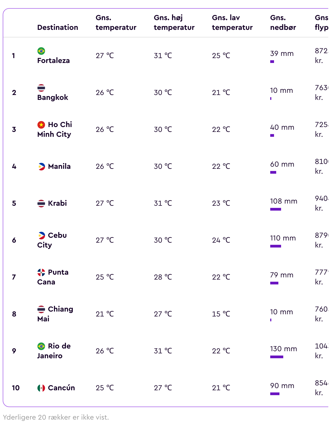331x425 pixels.
Task: Click the 130 mm rainfall bar for Rio
Action: tap(277, 357)
